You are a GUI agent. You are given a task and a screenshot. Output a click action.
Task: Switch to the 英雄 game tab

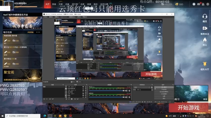pos(54,4)
